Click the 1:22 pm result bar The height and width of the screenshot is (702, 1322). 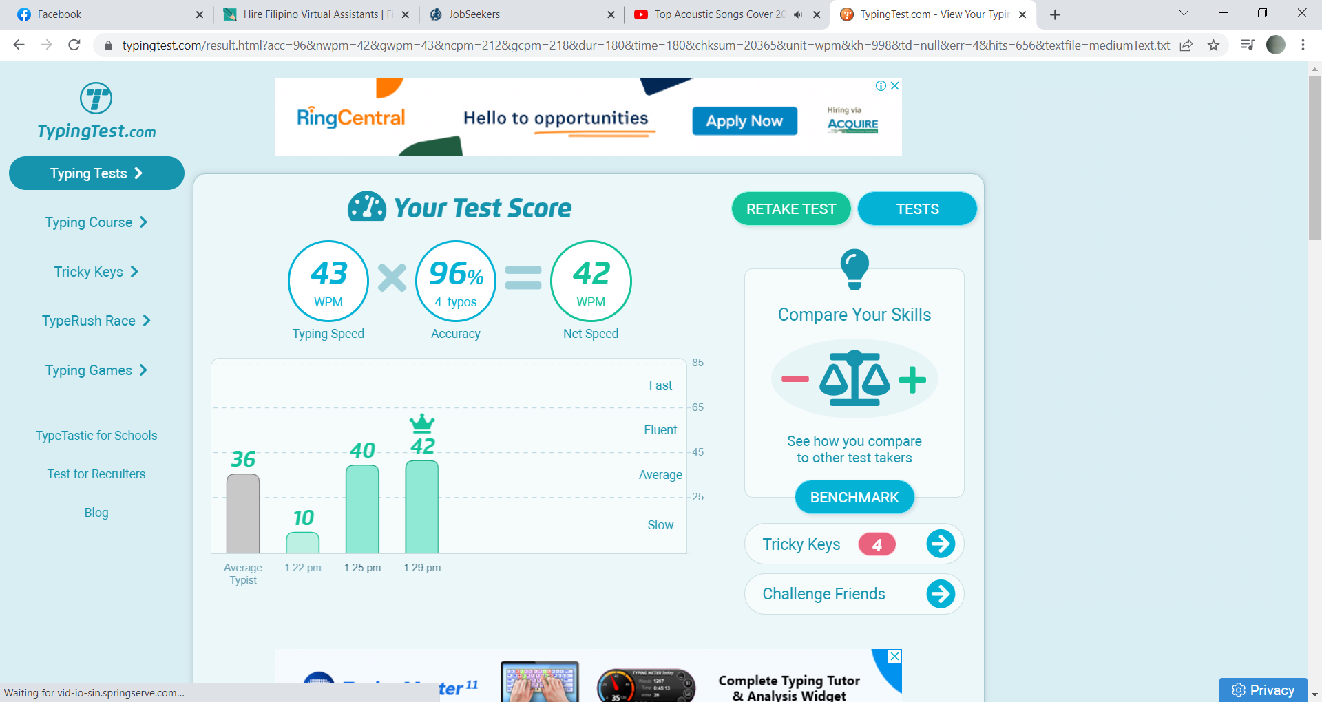(x=303, y=542)
